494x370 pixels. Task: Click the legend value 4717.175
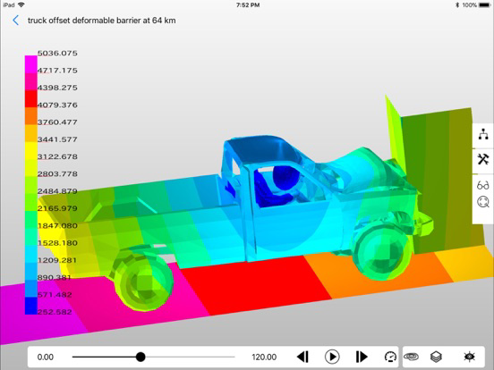tap(57, 71)
